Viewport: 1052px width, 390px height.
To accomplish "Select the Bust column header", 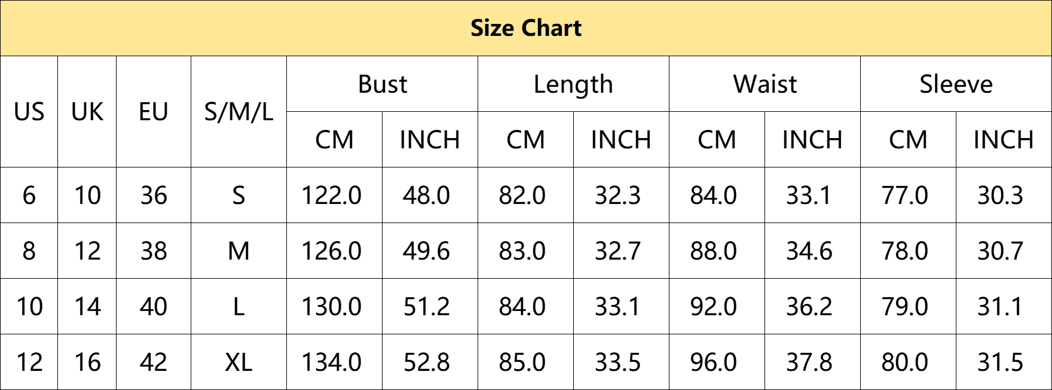I will [x=382, y=84].
